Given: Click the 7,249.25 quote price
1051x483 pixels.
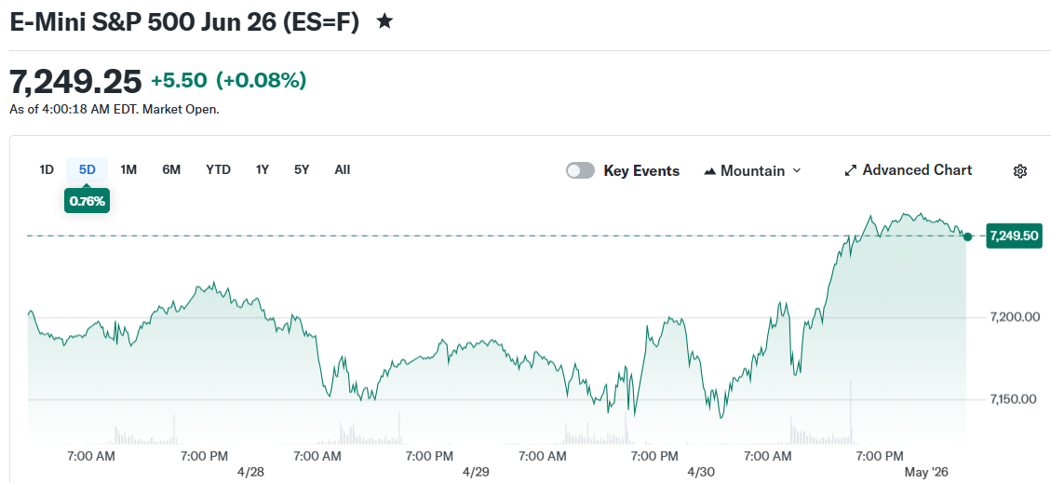Looking at the screenshot, I should (x=75, y=82).
